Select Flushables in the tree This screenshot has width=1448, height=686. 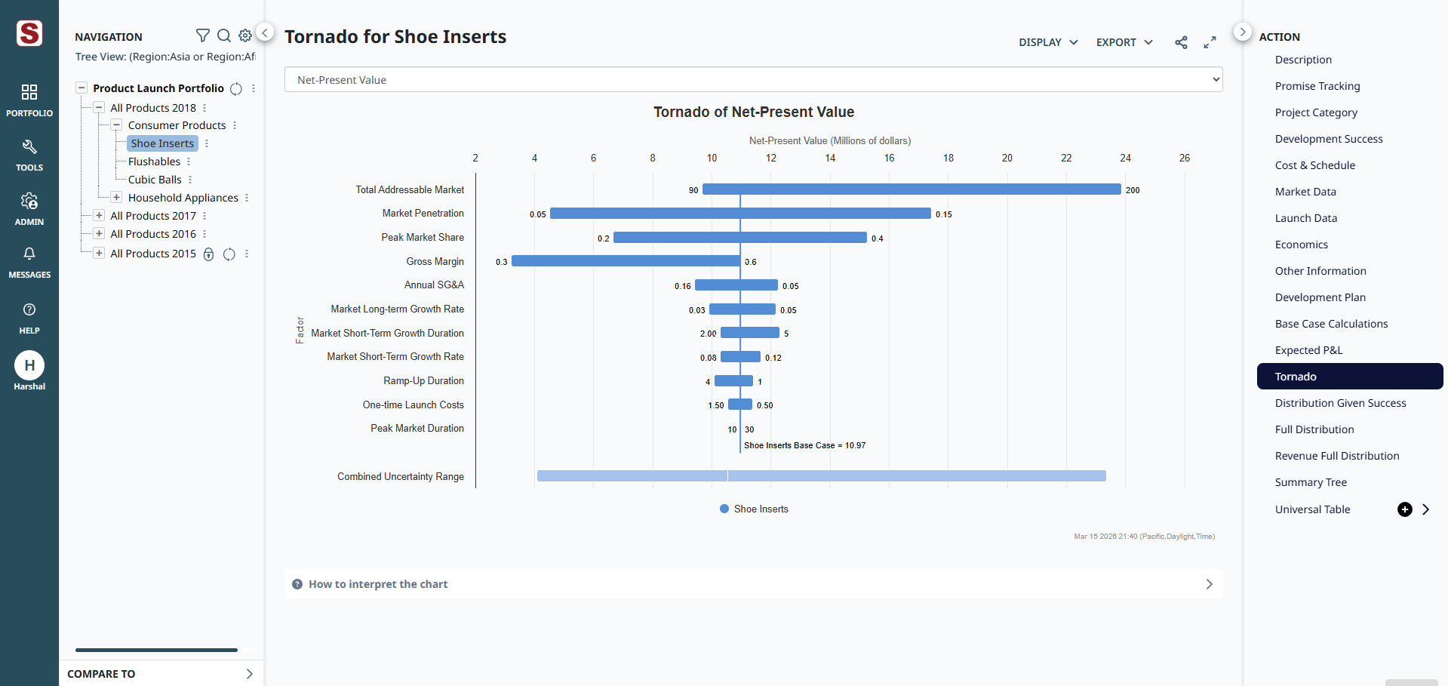coord(154,162)
